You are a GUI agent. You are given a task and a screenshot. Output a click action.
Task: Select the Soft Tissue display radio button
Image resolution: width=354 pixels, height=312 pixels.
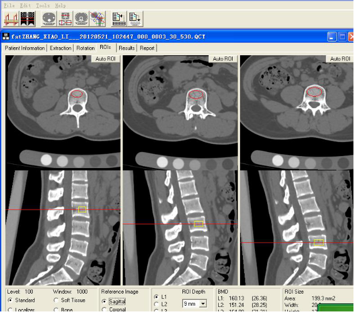[56, 300]
